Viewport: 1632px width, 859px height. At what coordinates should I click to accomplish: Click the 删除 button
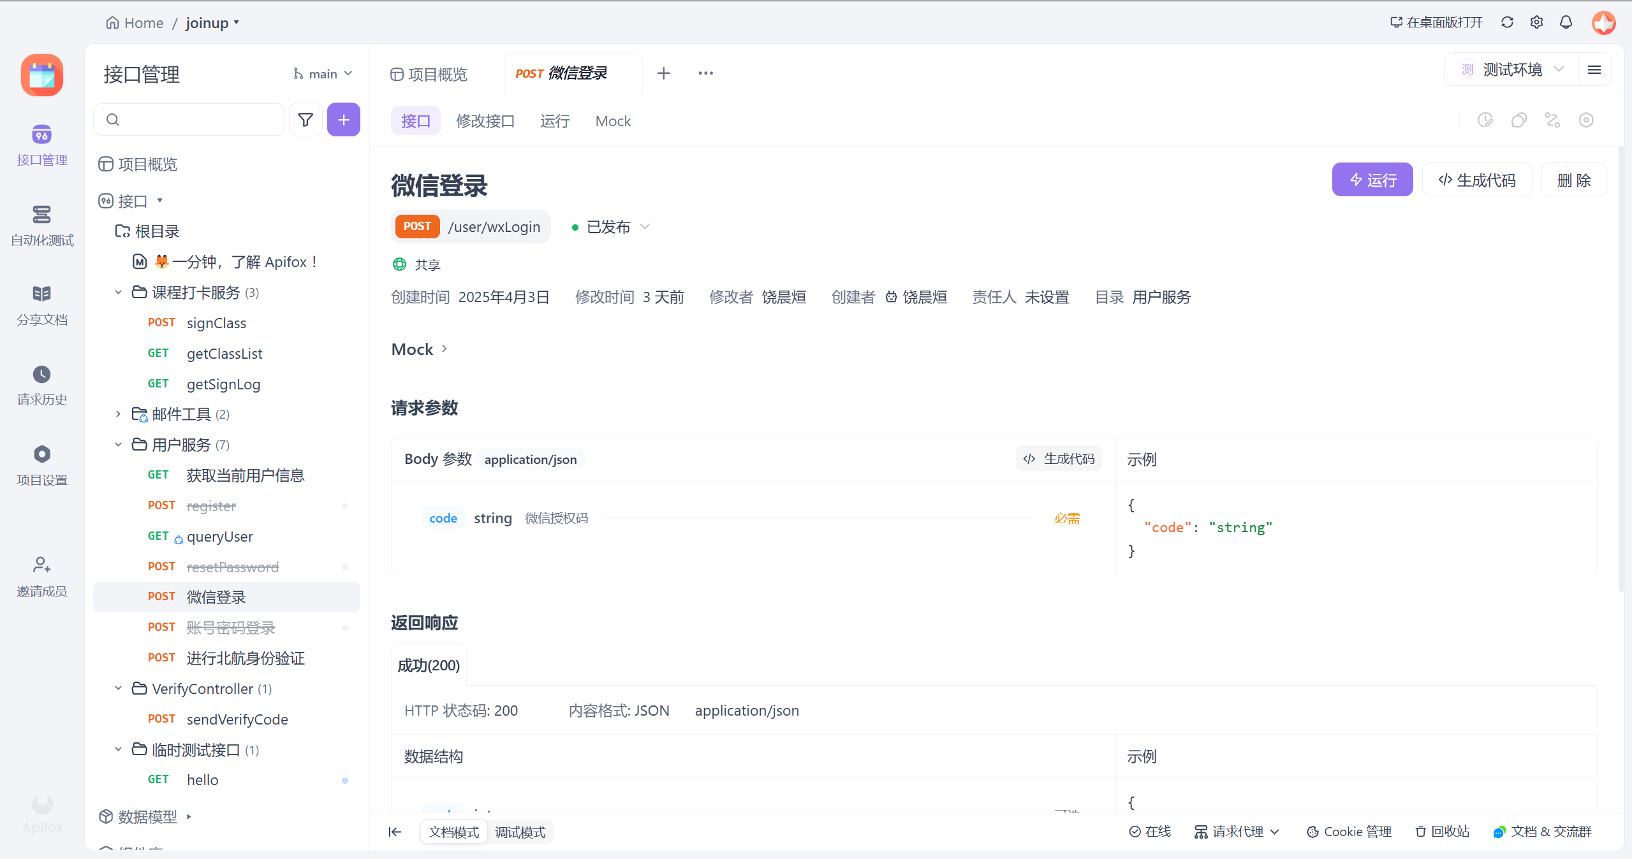(x=1573, y=180)
